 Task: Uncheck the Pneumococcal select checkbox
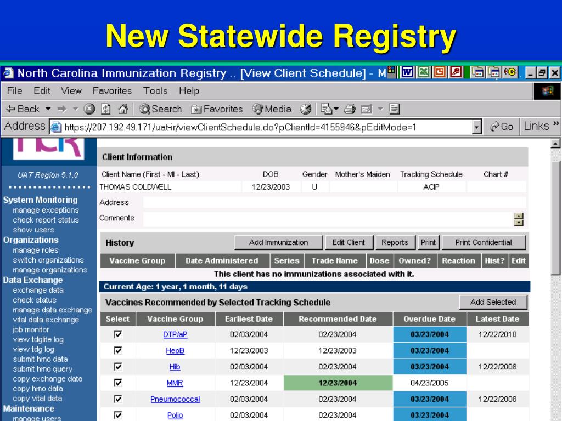point(118,399)
